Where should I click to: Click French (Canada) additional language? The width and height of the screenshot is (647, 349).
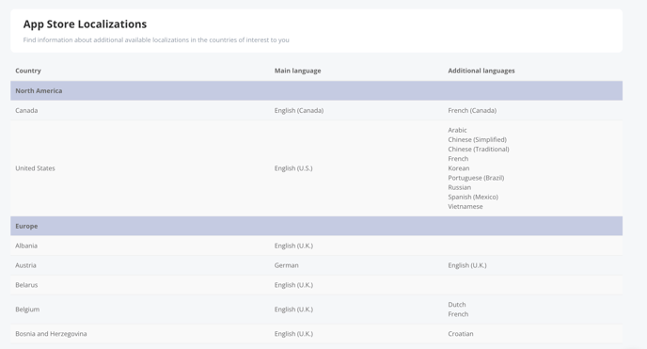point(472,111)
